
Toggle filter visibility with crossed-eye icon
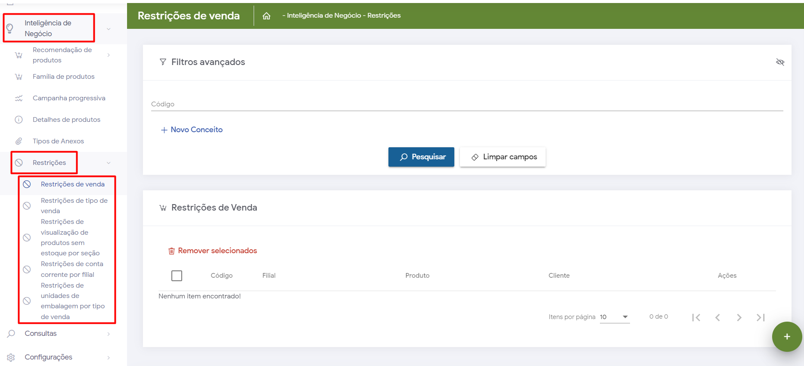780,62
